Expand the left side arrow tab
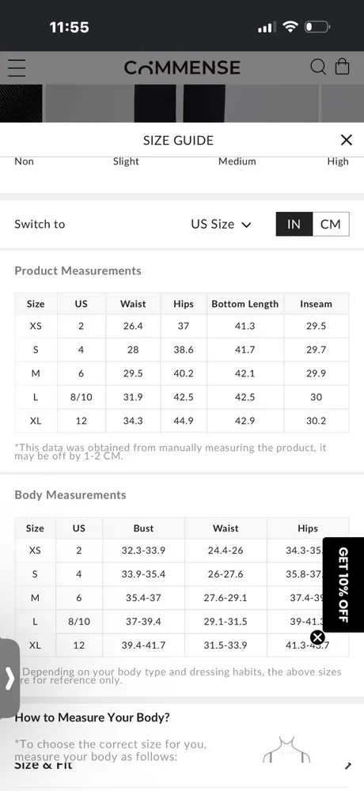This screenshot has width=364, height=791. click(9, 678)
